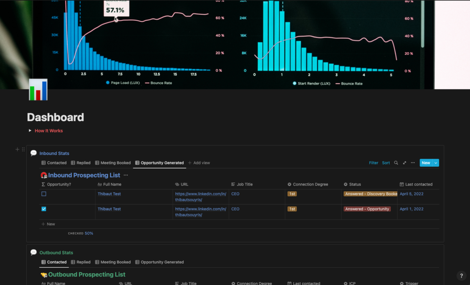Open search in Inbound Stats database
Image resolution: width=470 pixels, height=285 pixels.
click(x=396, y=163)
